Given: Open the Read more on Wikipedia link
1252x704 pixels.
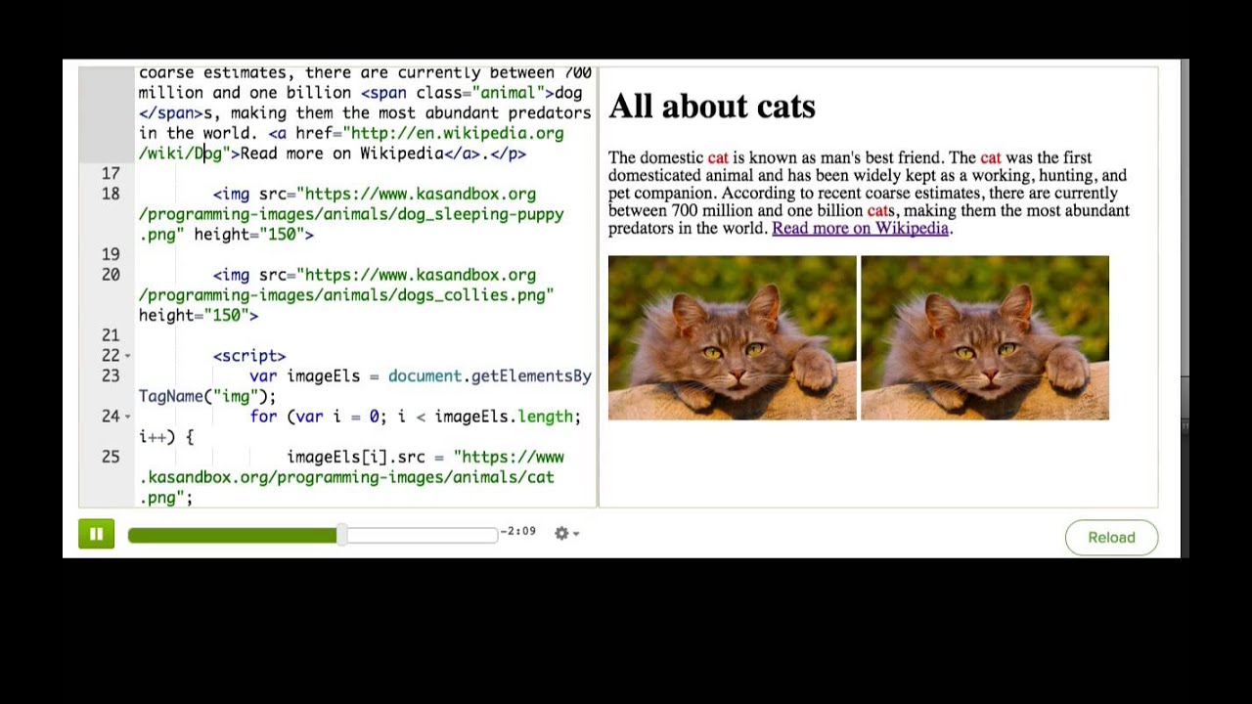Looking at the screenshot, I should pos(860,228).
